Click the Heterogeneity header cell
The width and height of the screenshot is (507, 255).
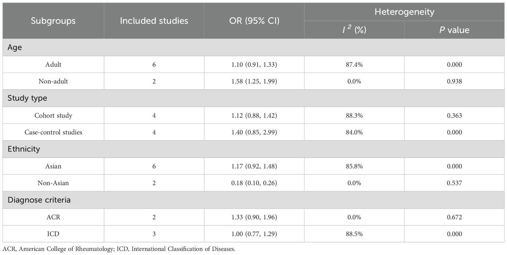(x=404, y=12)
